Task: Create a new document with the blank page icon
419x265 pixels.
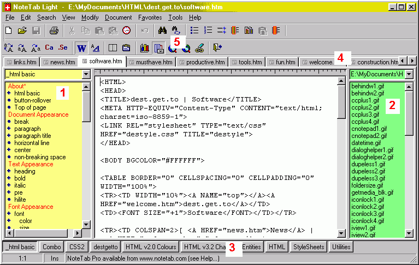Action: point(9,31)
